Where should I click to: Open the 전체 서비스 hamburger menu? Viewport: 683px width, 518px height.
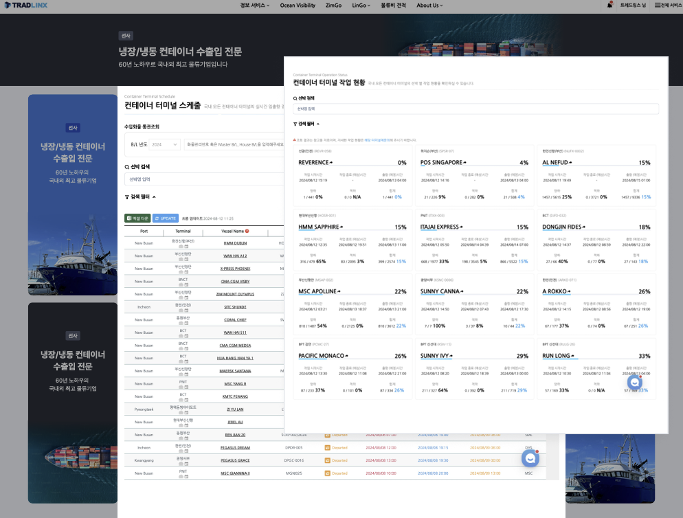click(669, 5)
